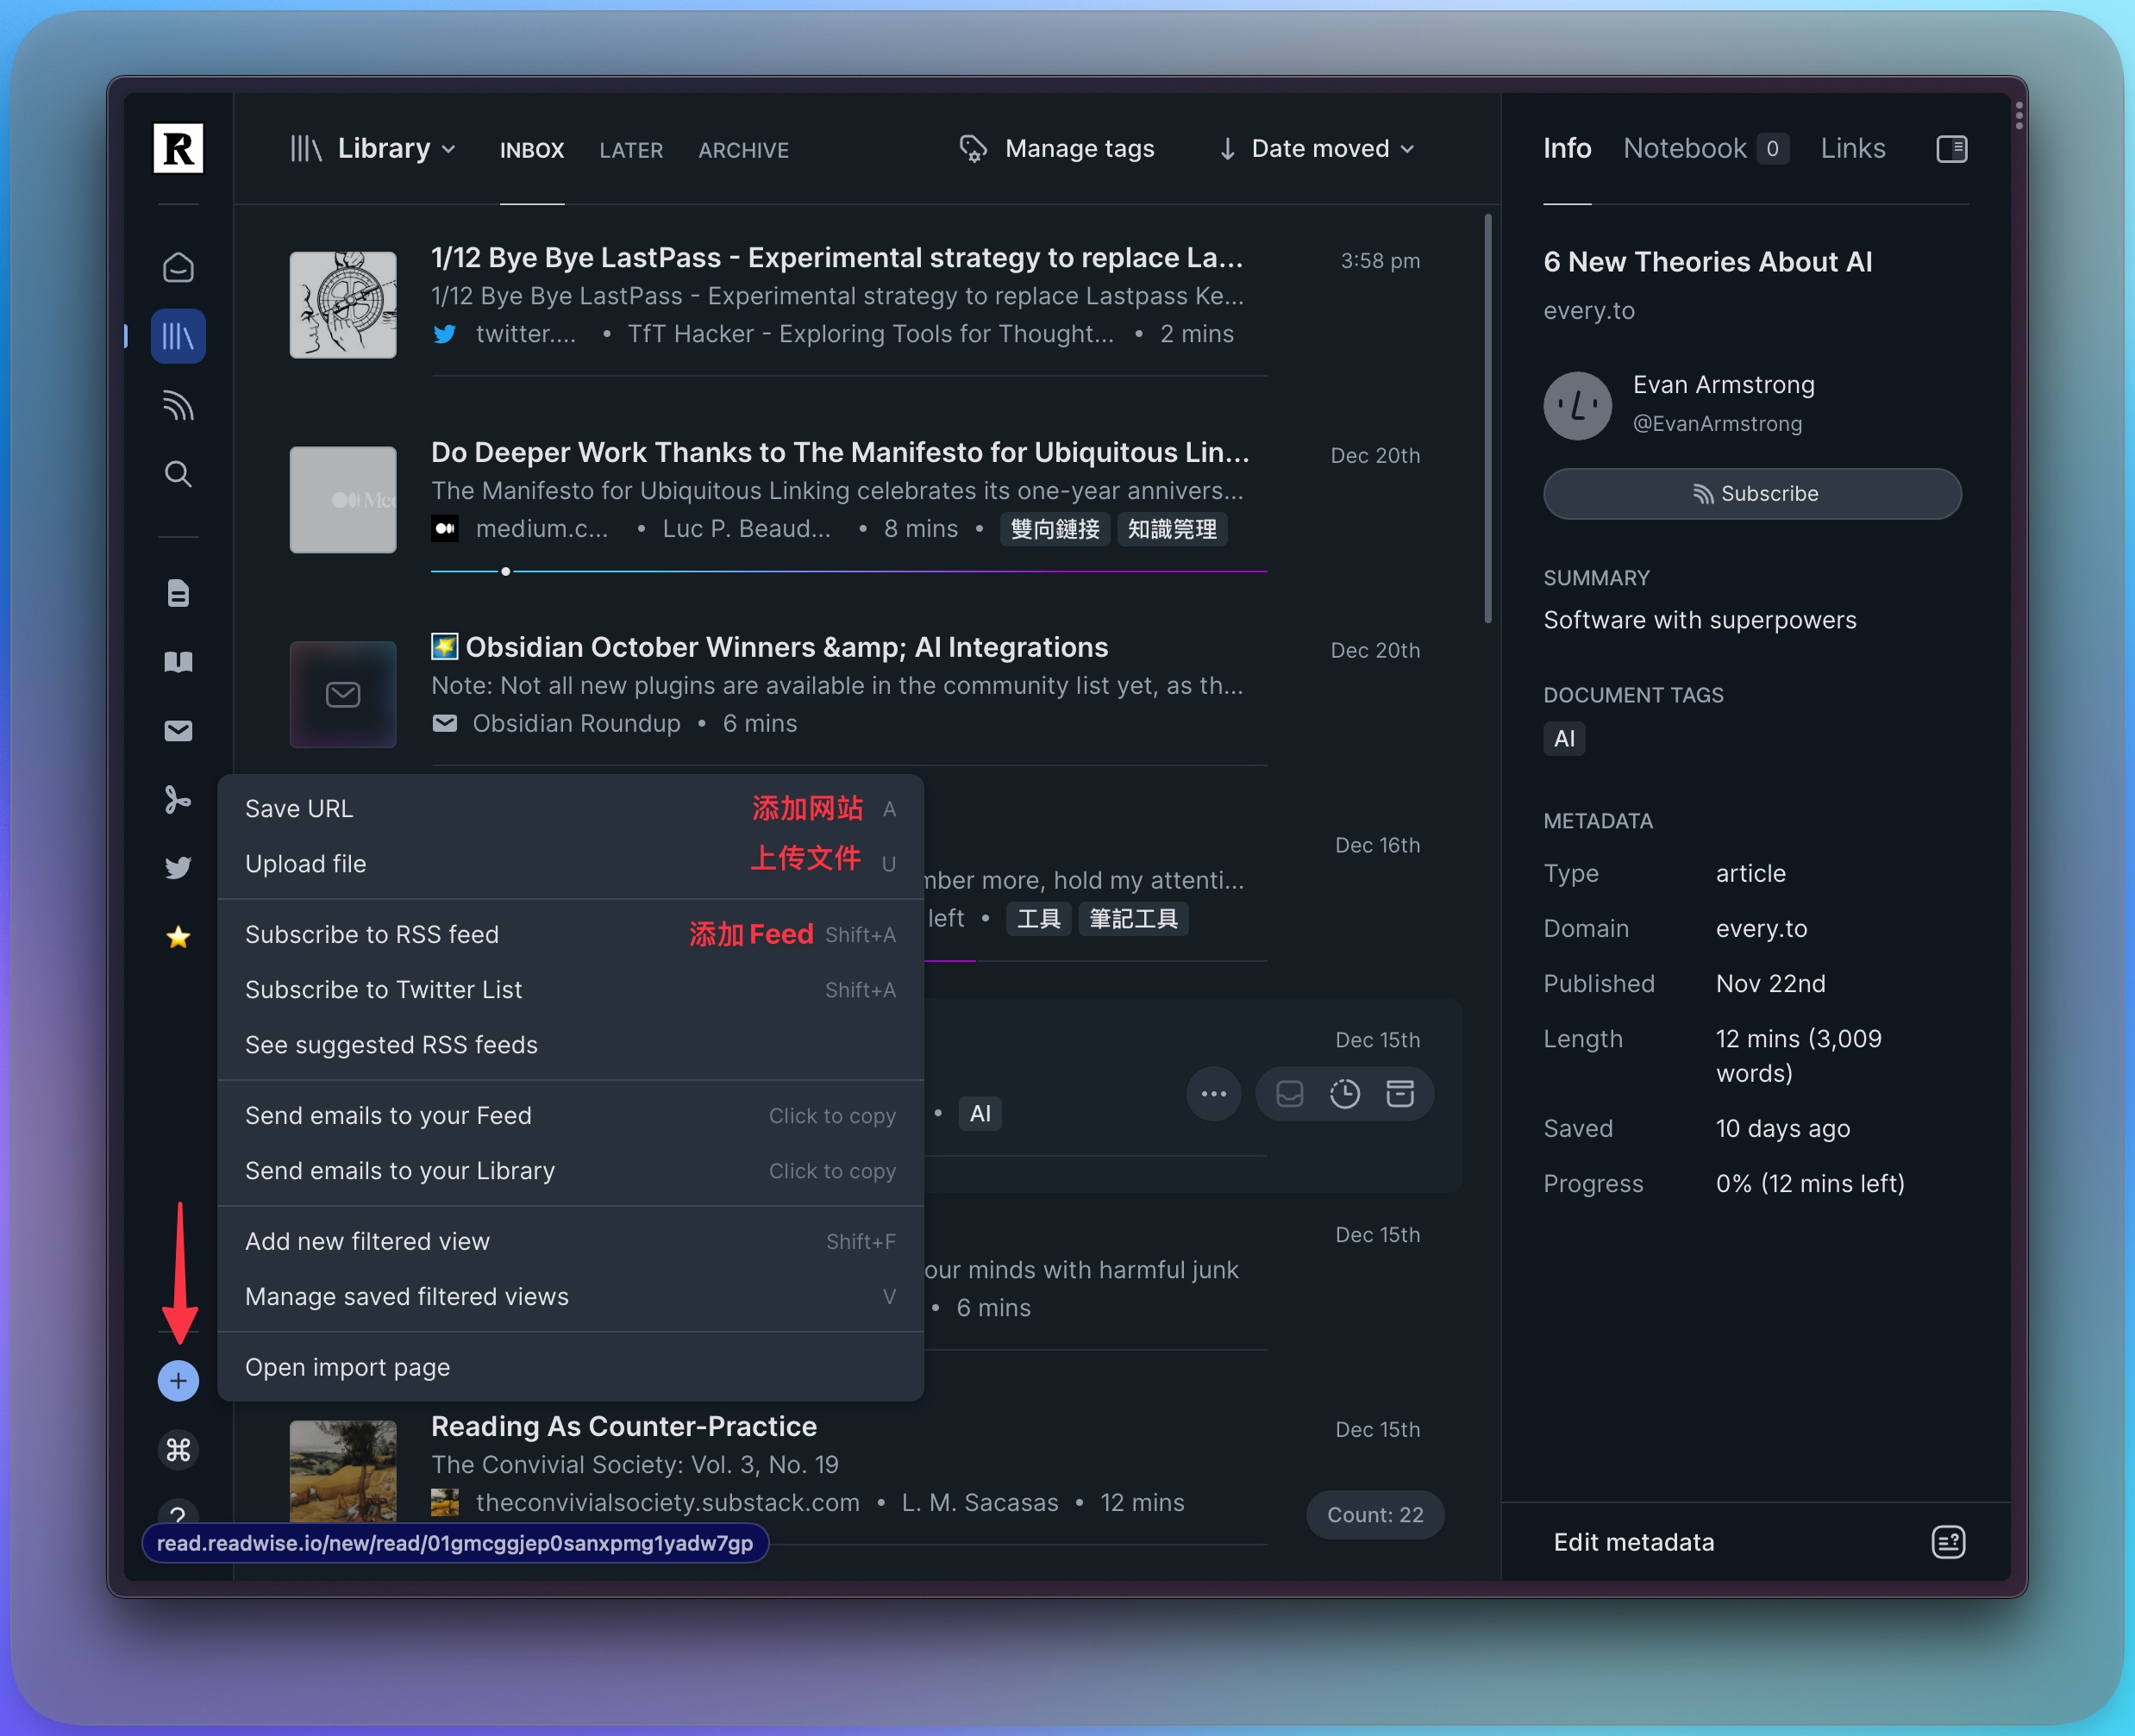Select Save URL menu item
Viewport: 2135px width, 1736px height.
pyautogui.click(x=570, y=808)
